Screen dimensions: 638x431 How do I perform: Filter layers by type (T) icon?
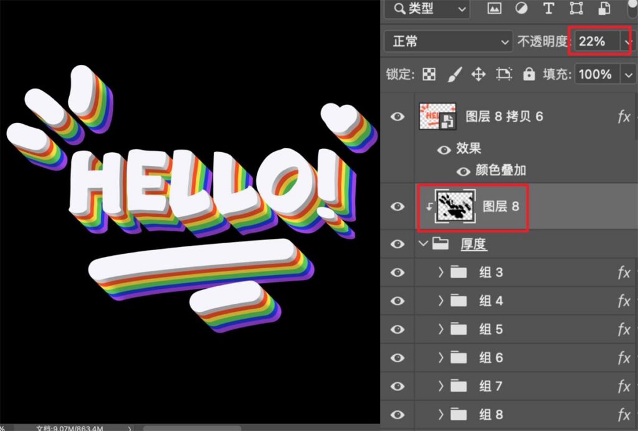pos(548,8)
